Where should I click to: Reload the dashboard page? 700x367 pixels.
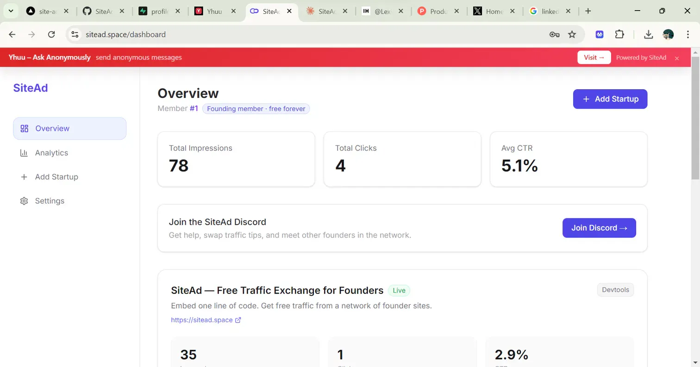(x=52, y=34)
